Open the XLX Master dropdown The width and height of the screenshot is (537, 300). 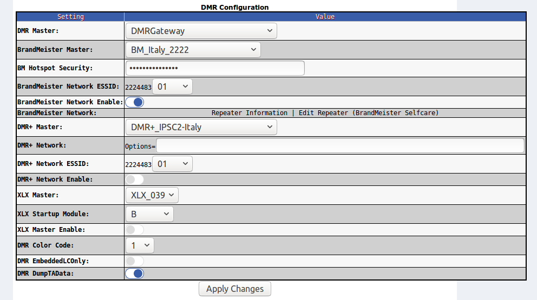(152, 195)
